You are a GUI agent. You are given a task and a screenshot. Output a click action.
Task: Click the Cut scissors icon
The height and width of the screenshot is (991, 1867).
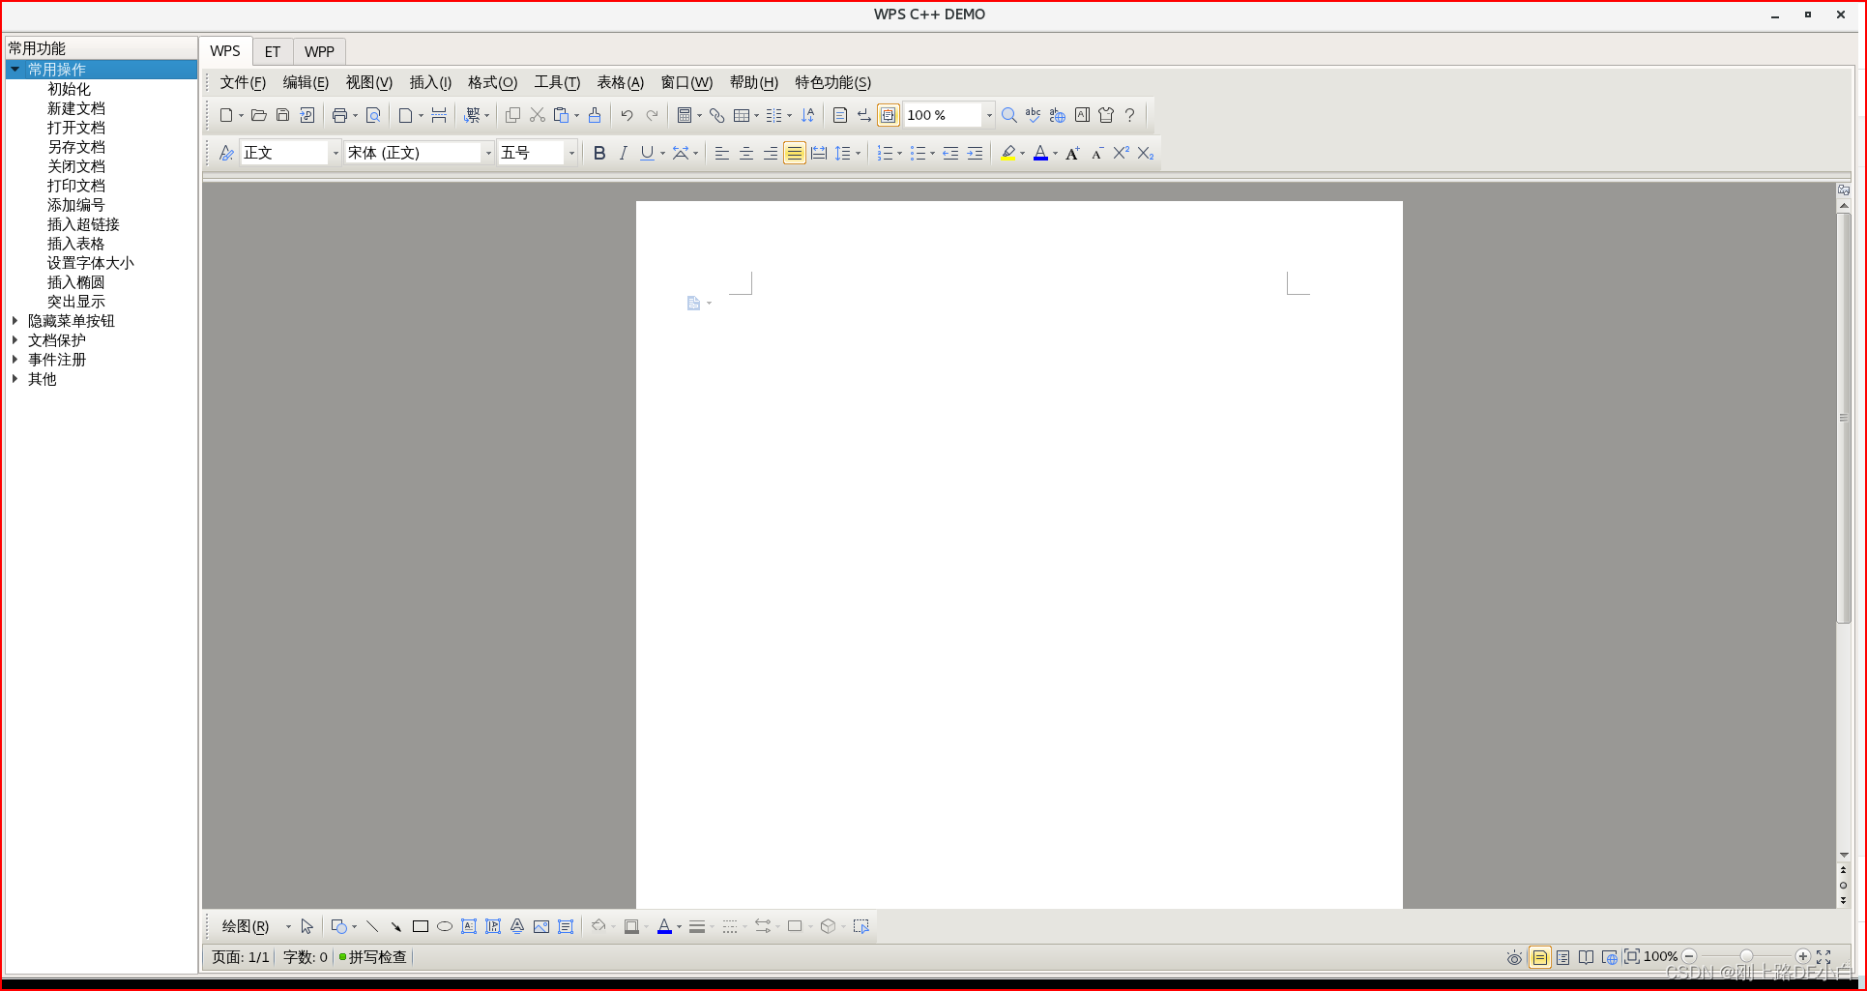(x=538, y=115)
